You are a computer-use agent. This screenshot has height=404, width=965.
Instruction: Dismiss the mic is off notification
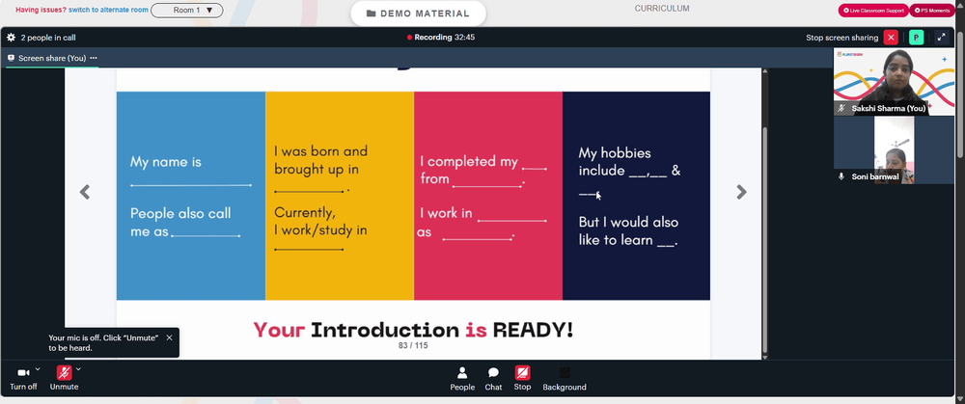(169, 337)
